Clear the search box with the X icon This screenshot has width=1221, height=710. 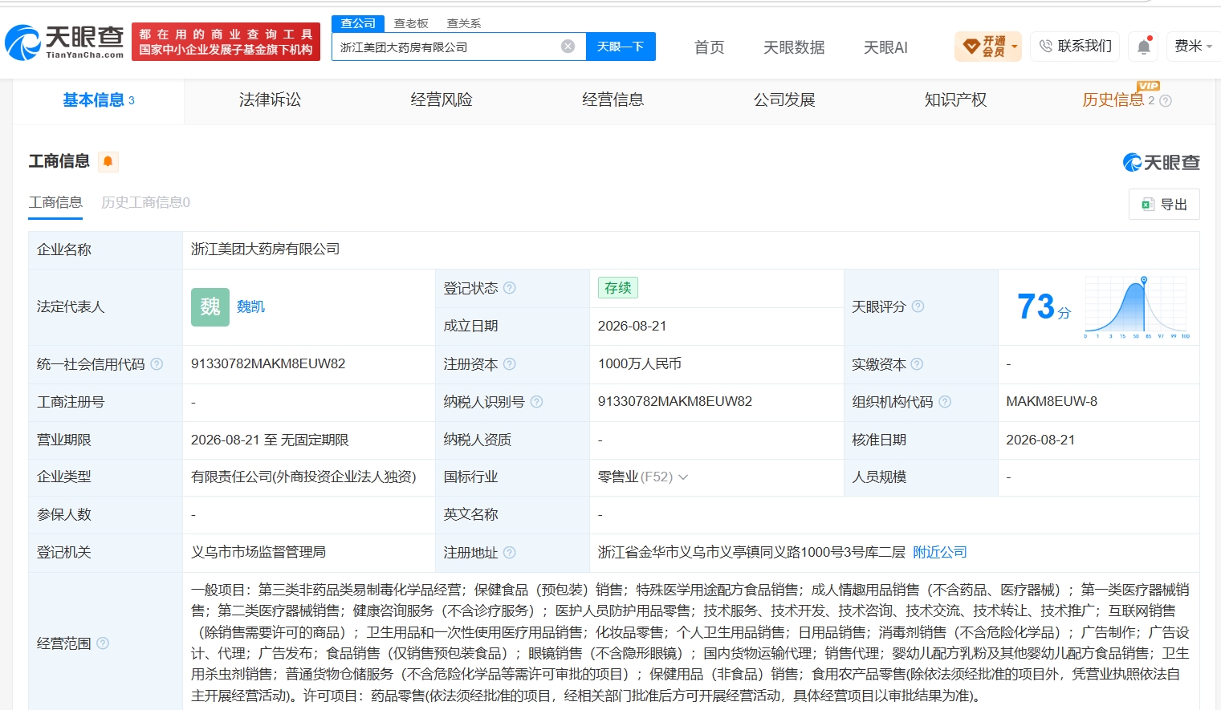568,47
